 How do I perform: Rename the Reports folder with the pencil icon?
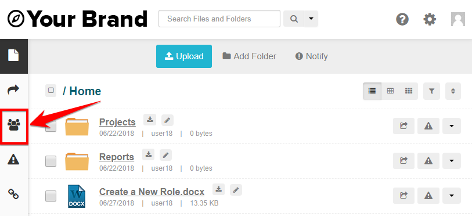165,155
